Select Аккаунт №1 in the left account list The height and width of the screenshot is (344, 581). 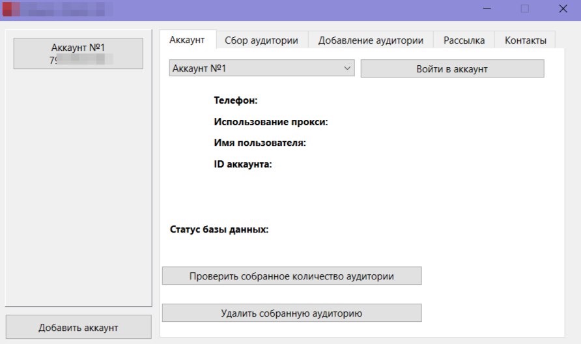pos(78,53)
